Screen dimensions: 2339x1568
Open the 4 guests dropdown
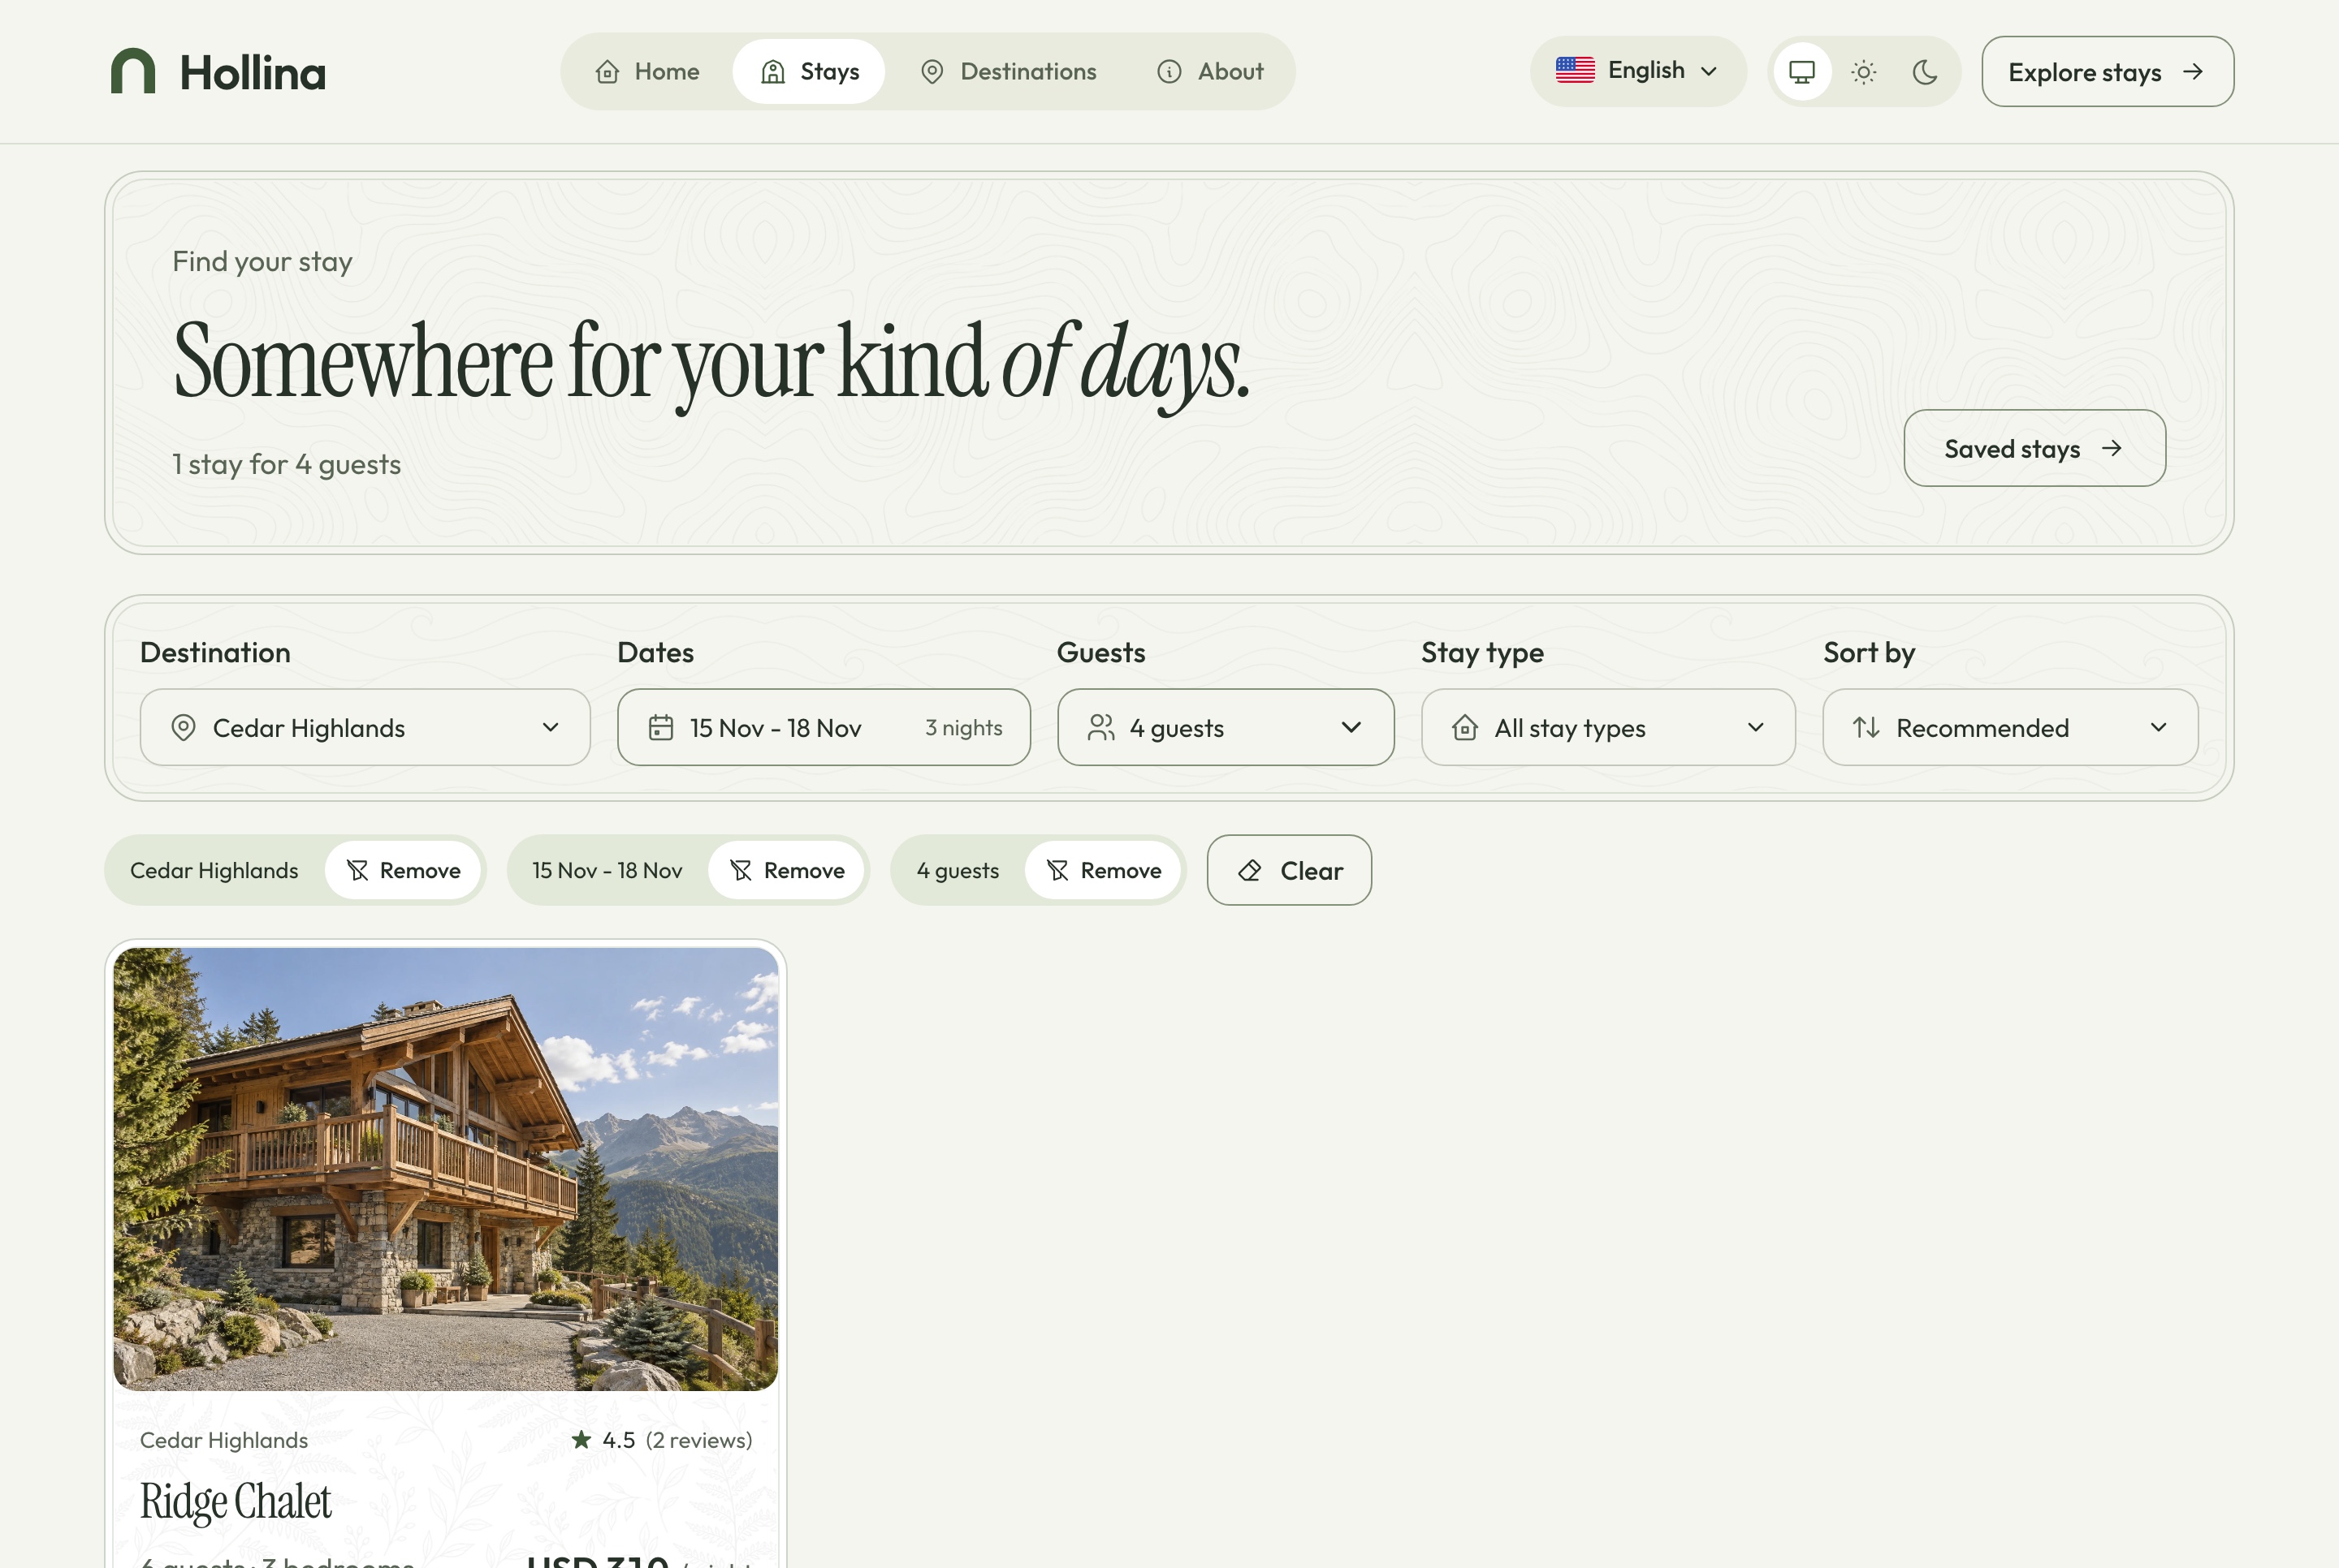[1226, 727]
